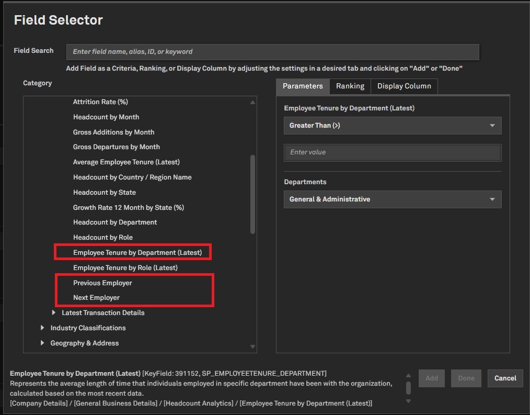Select Average Employee Tenure (Latest) field
The image size is (530, 415).
pyautogui.click(x=126, y=162)
